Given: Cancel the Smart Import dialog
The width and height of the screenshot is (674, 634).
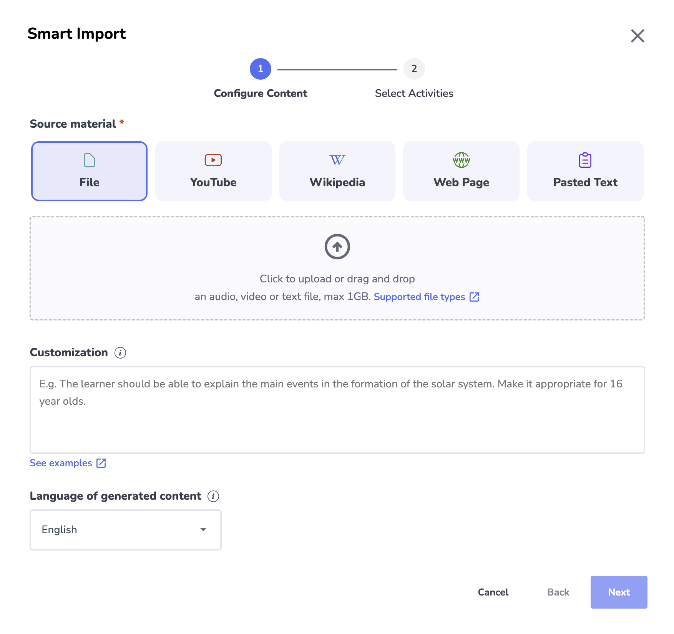Looking at the screenshot, I should pyautogui.click(x=493, y=592).
